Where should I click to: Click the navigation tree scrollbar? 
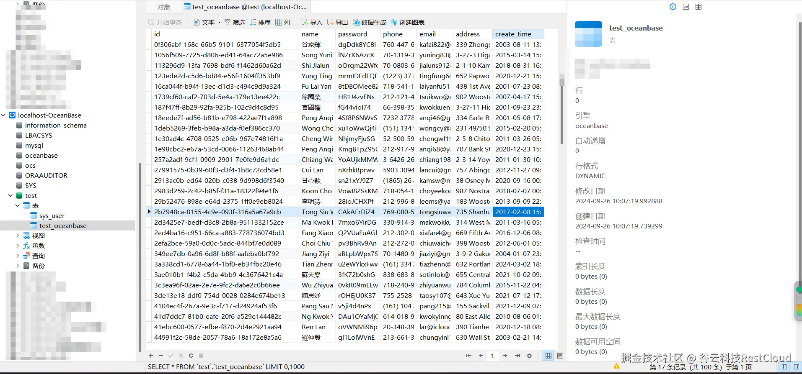(140, 257)
